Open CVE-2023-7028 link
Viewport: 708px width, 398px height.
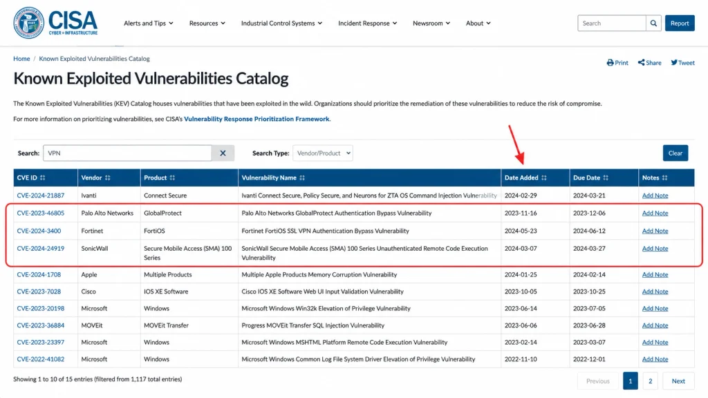pos(39,292)
